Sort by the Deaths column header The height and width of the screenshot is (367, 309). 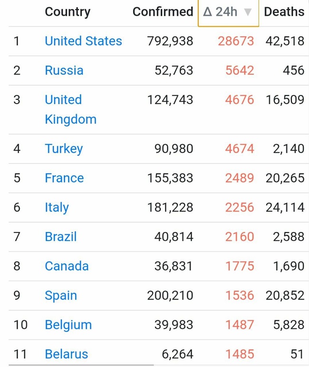(x=284, y=12)
